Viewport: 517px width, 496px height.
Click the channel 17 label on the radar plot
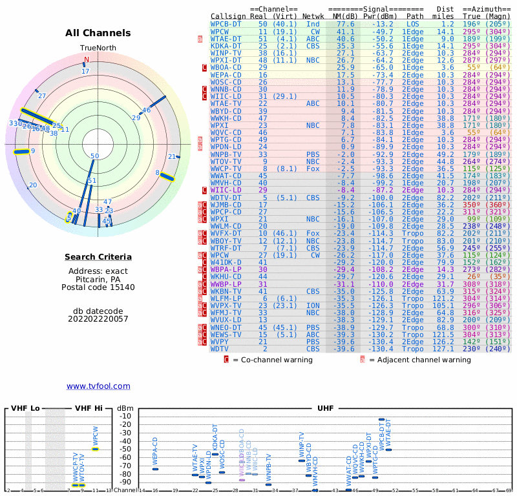point(85,71)
